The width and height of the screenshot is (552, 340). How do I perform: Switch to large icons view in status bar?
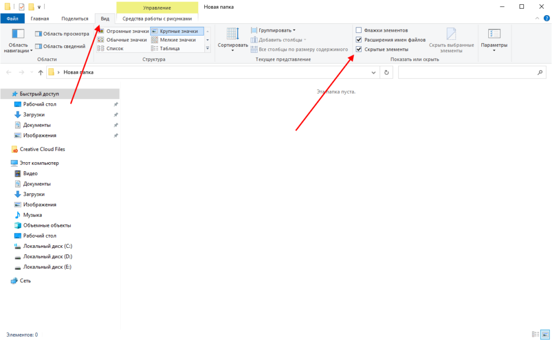(x=546, y=335)
